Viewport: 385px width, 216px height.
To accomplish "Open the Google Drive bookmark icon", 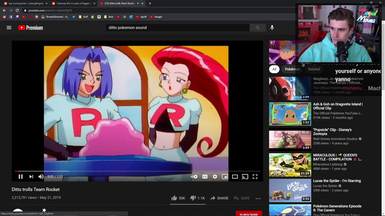I will click(125, 17).
